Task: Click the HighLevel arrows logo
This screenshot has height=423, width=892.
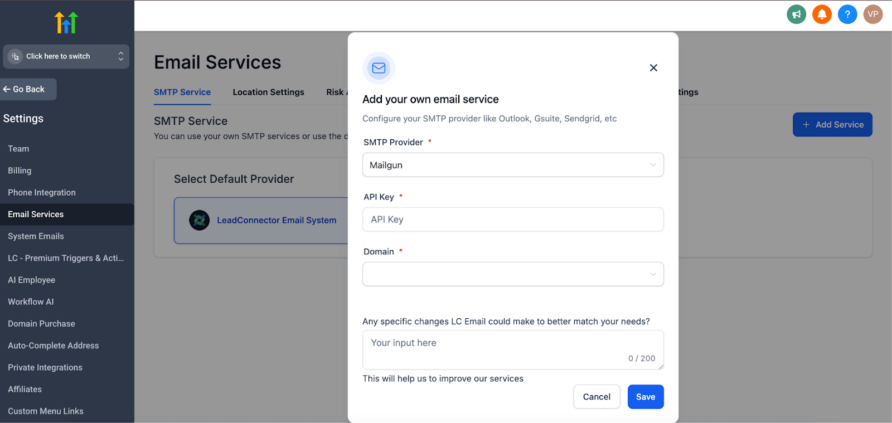Action: [x=66, y=22]
